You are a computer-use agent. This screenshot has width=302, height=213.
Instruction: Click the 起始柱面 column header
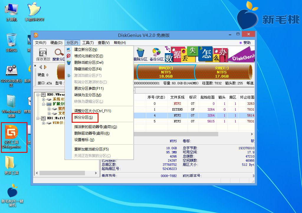[207, 97]
